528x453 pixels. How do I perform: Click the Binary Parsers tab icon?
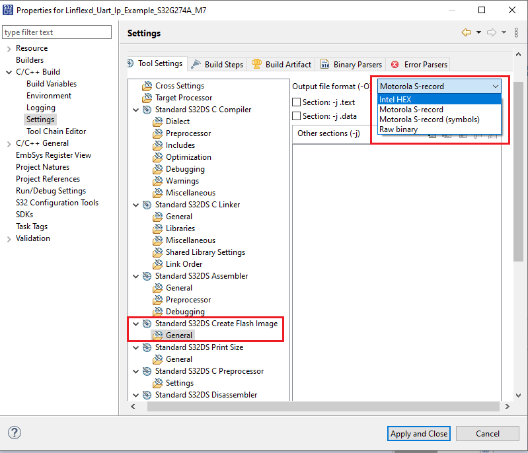click(x=324, y=64)
